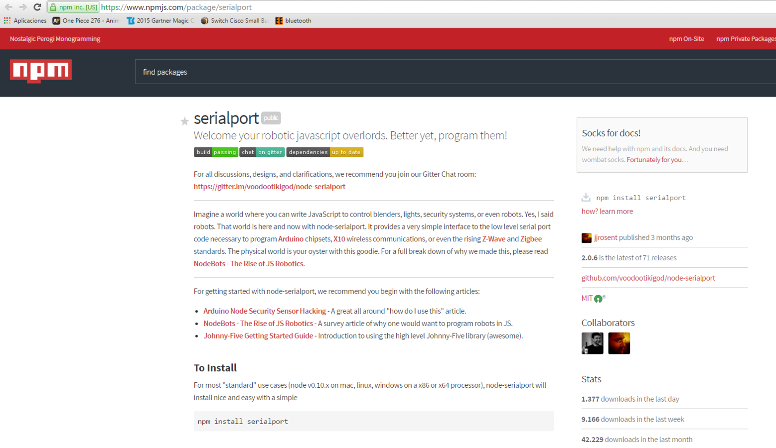
Task: Click the MIT license link
Action: click(587, 299)
